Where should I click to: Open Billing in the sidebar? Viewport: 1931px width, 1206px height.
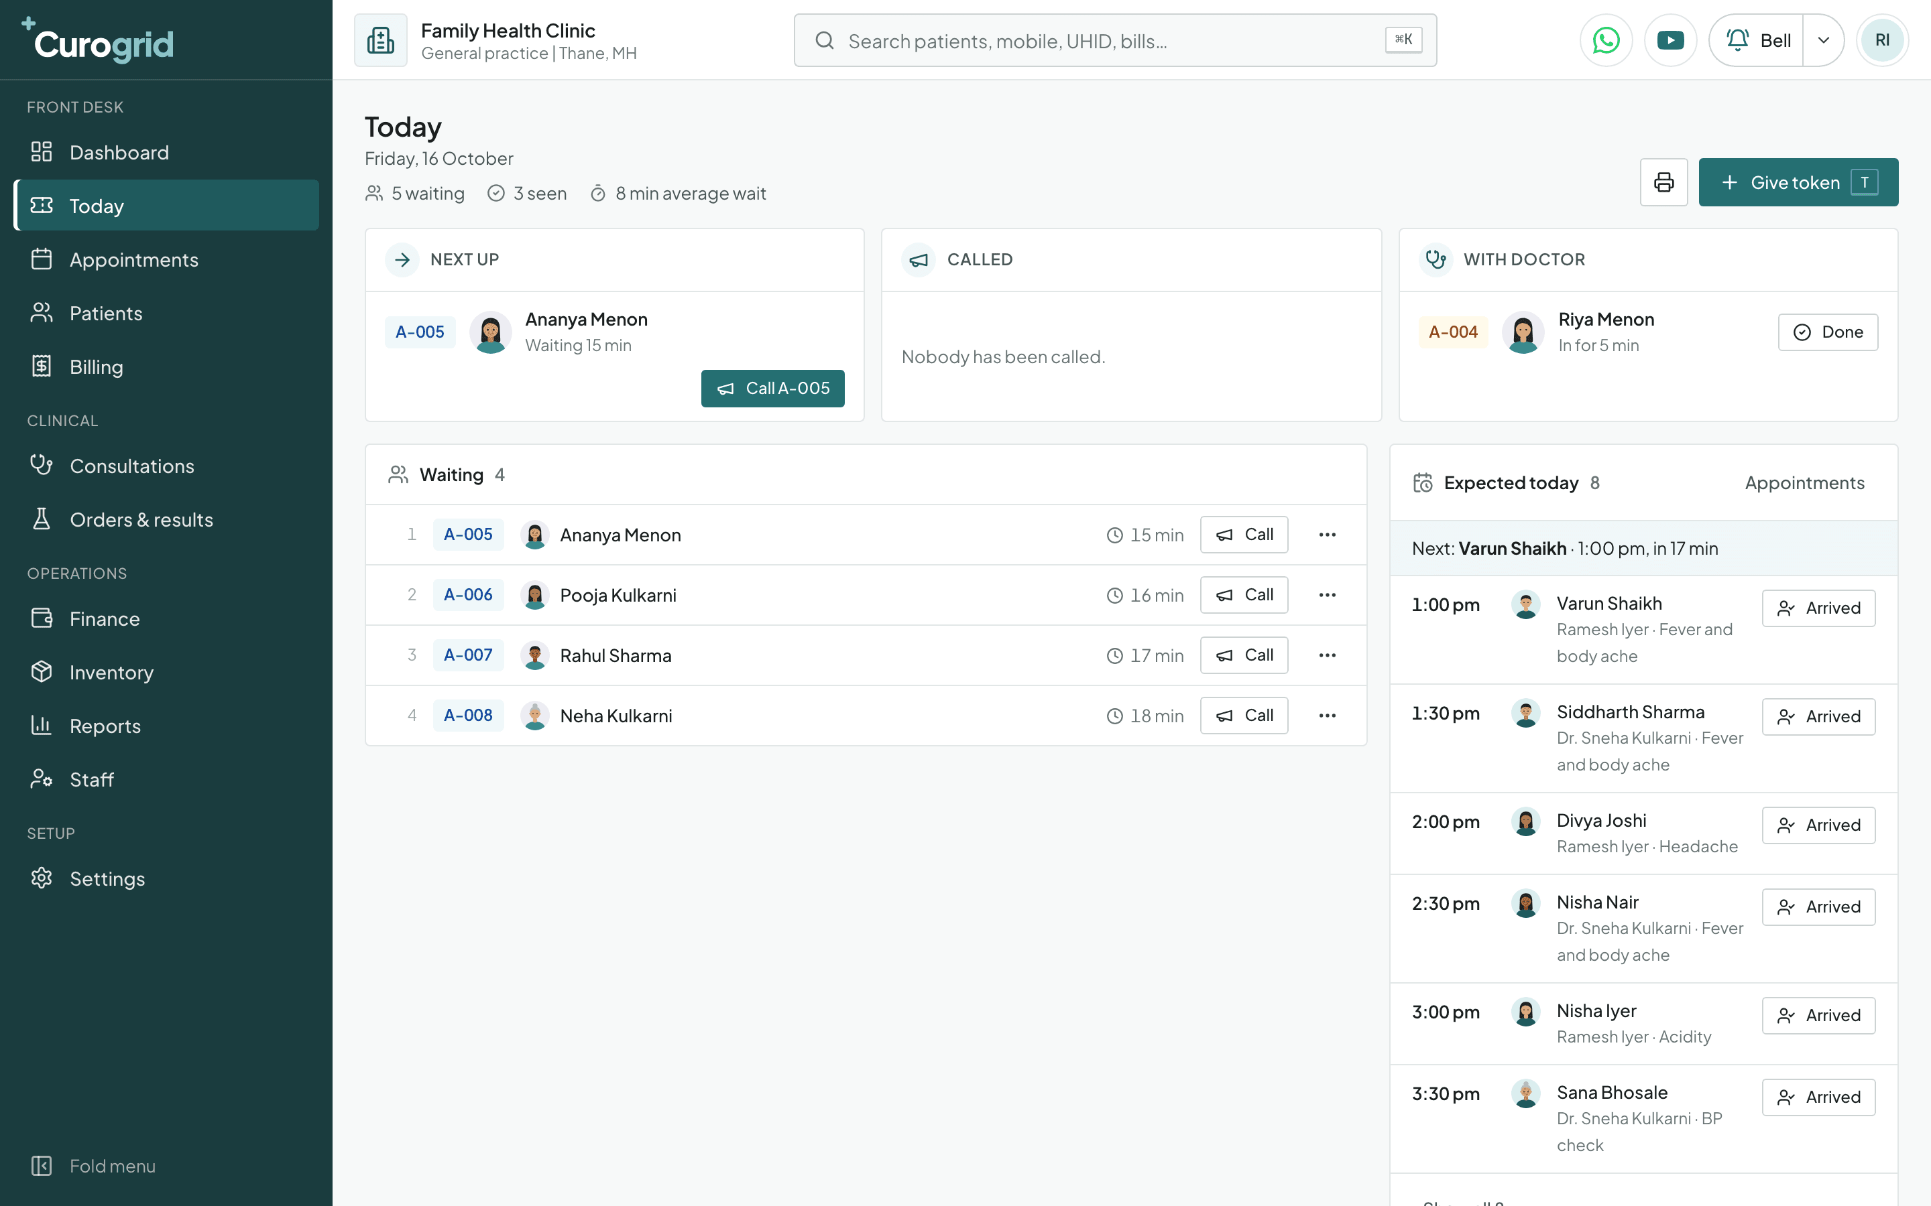tap(166, 366)
